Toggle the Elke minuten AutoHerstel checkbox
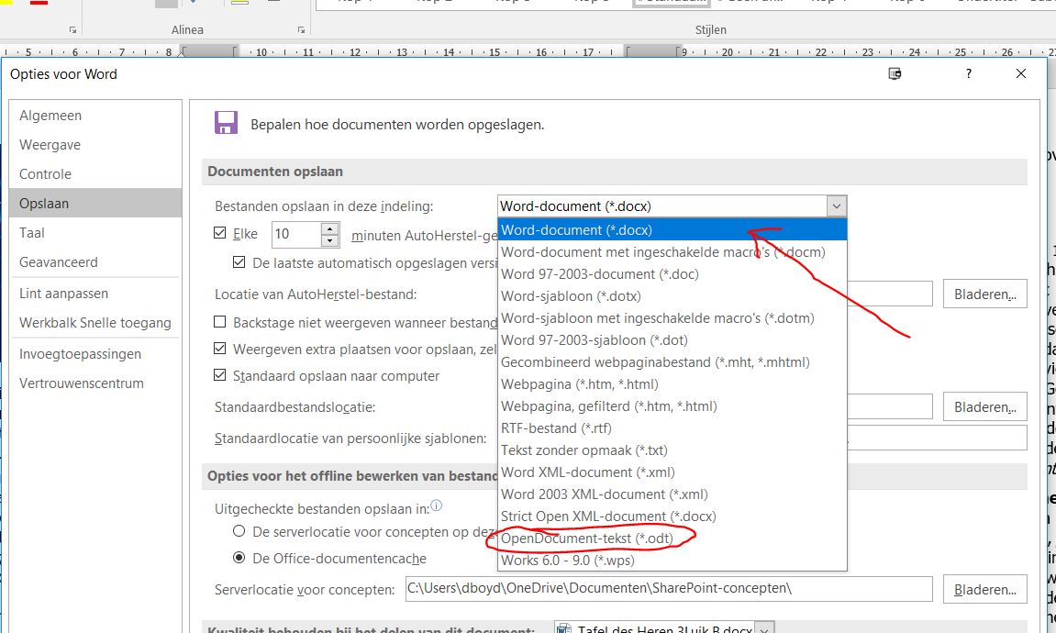1056x633 pixels. click(219, 233)
